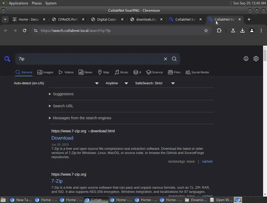Go forward in browser history

coord(15,31)
